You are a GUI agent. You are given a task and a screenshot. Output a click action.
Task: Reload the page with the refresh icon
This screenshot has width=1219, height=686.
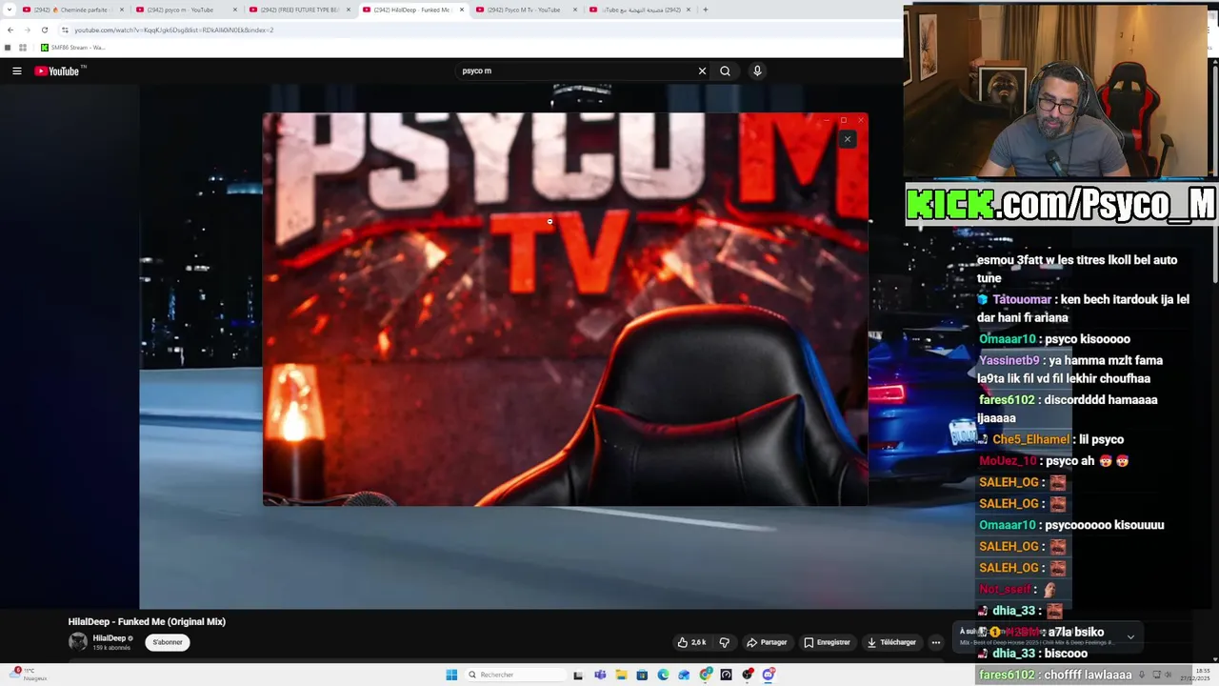[44, 30]
